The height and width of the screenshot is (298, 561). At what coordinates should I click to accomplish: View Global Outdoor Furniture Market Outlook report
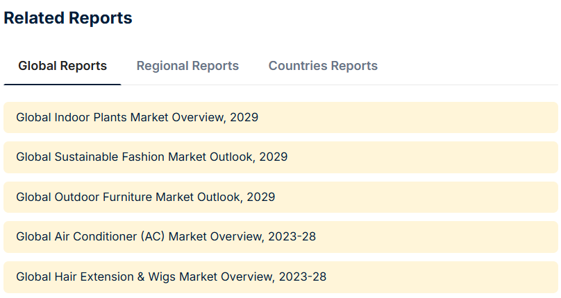click(x=145, y=197)
